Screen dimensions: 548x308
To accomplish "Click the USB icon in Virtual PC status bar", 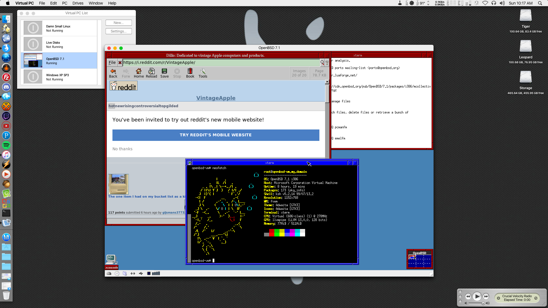I will pos(141,273).
